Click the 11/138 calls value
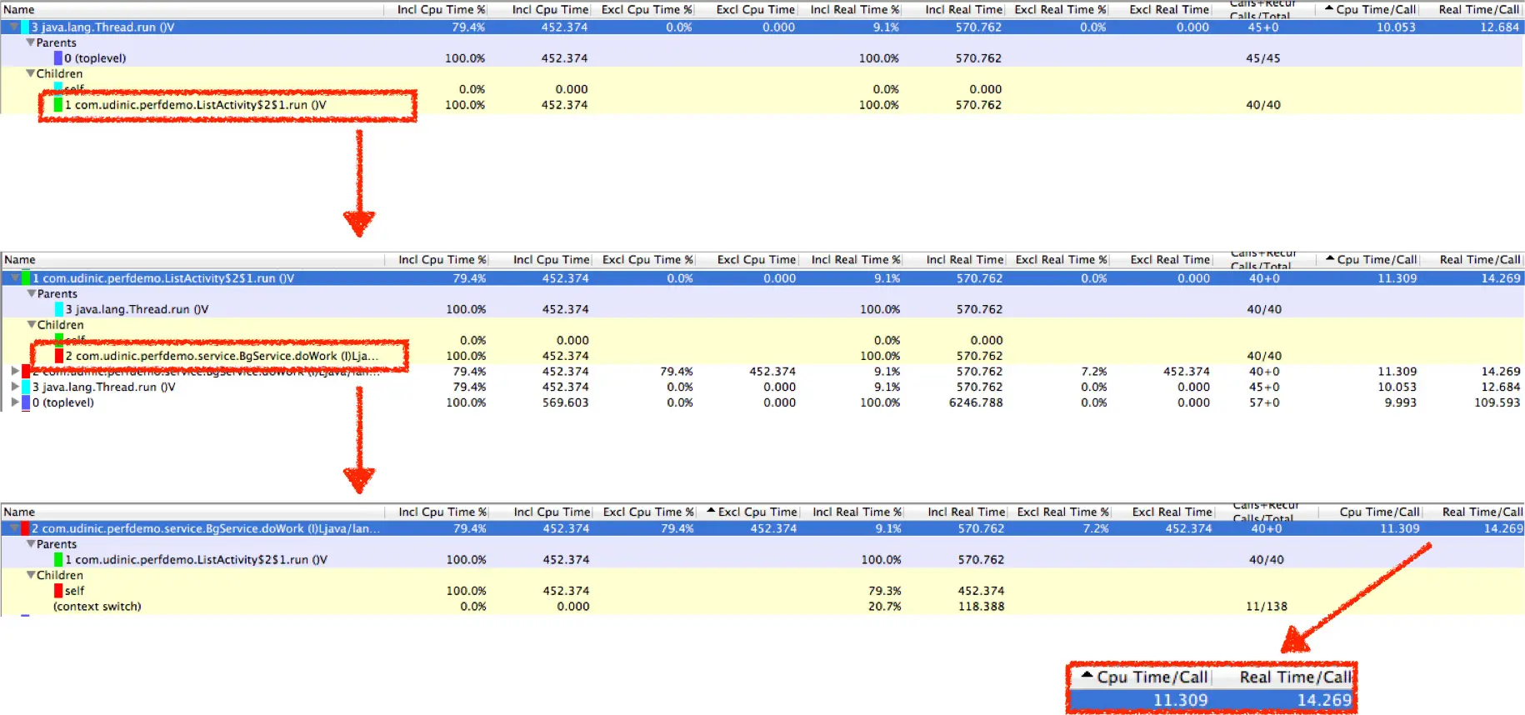Viewport: 1525px width, 715px height. 1267,607
